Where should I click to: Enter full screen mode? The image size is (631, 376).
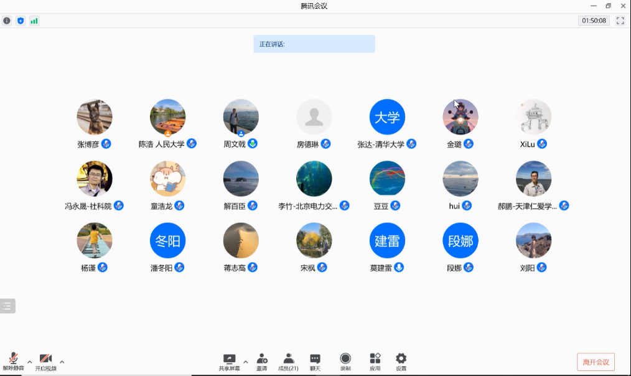tap(620, 21)
